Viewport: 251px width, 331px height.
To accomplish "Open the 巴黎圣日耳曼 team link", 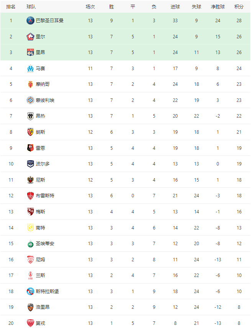I will coord(49,20).
